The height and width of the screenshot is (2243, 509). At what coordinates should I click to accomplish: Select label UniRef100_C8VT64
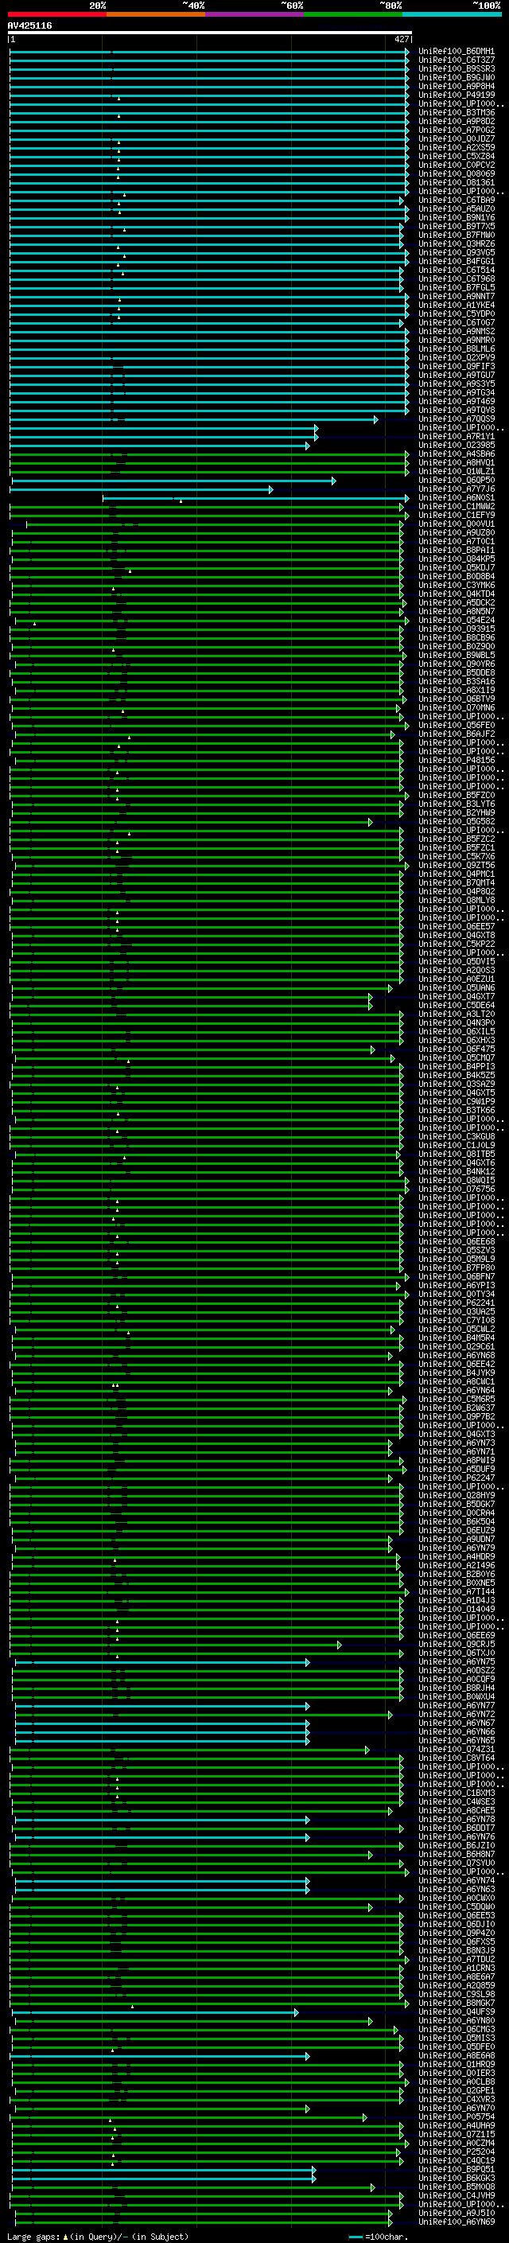tap(457, 1758)
